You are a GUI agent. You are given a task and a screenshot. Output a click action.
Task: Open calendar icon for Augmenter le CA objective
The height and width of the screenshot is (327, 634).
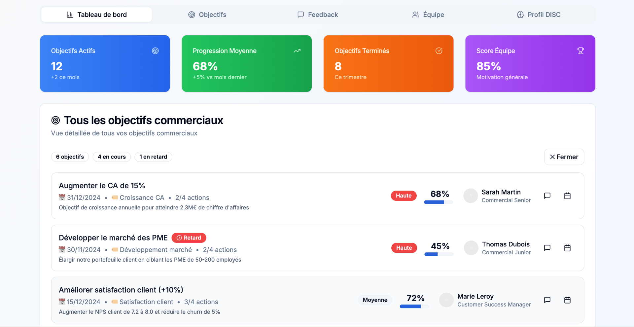click(x=567, y=196)
